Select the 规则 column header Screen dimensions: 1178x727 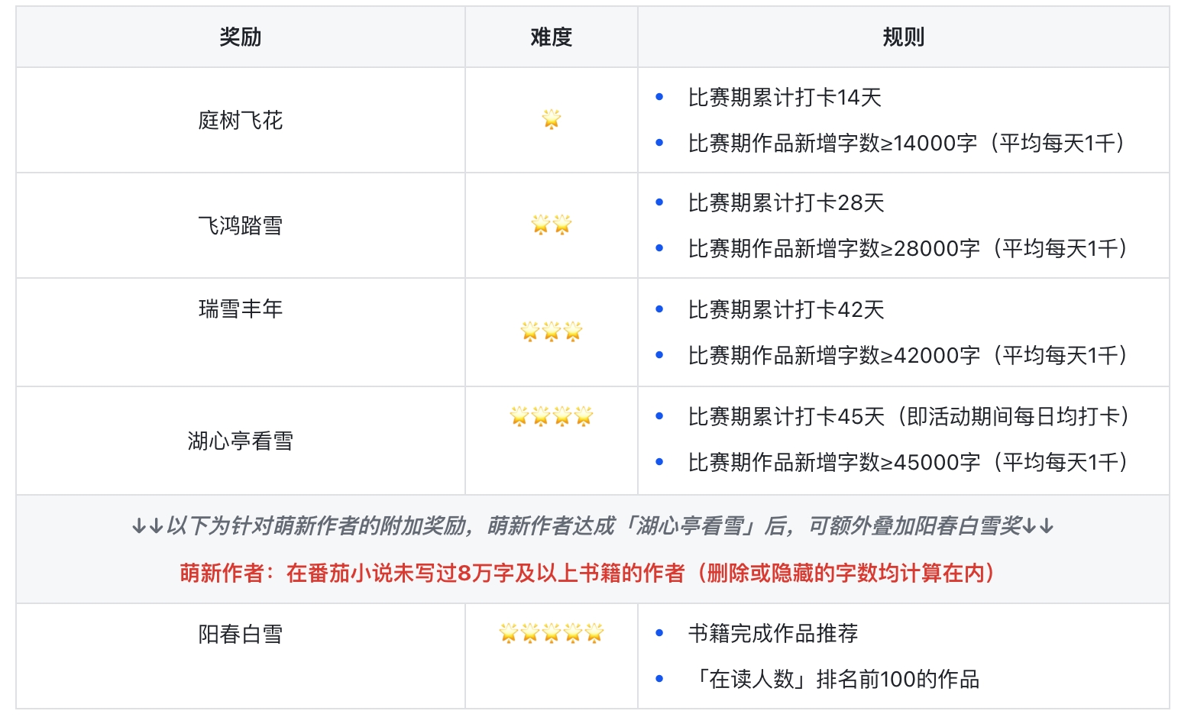pos(903,37)
